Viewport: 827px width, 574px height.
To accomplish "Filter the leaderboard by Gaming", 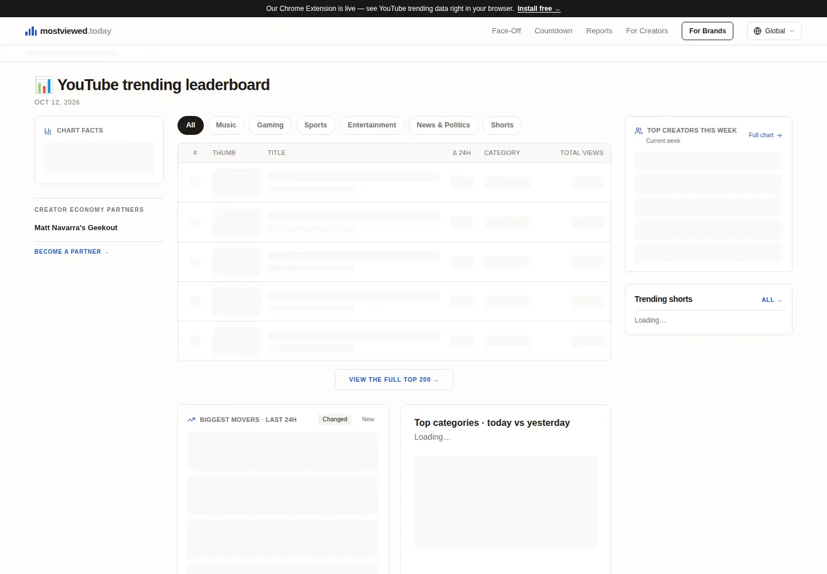I will pos(270,125).
